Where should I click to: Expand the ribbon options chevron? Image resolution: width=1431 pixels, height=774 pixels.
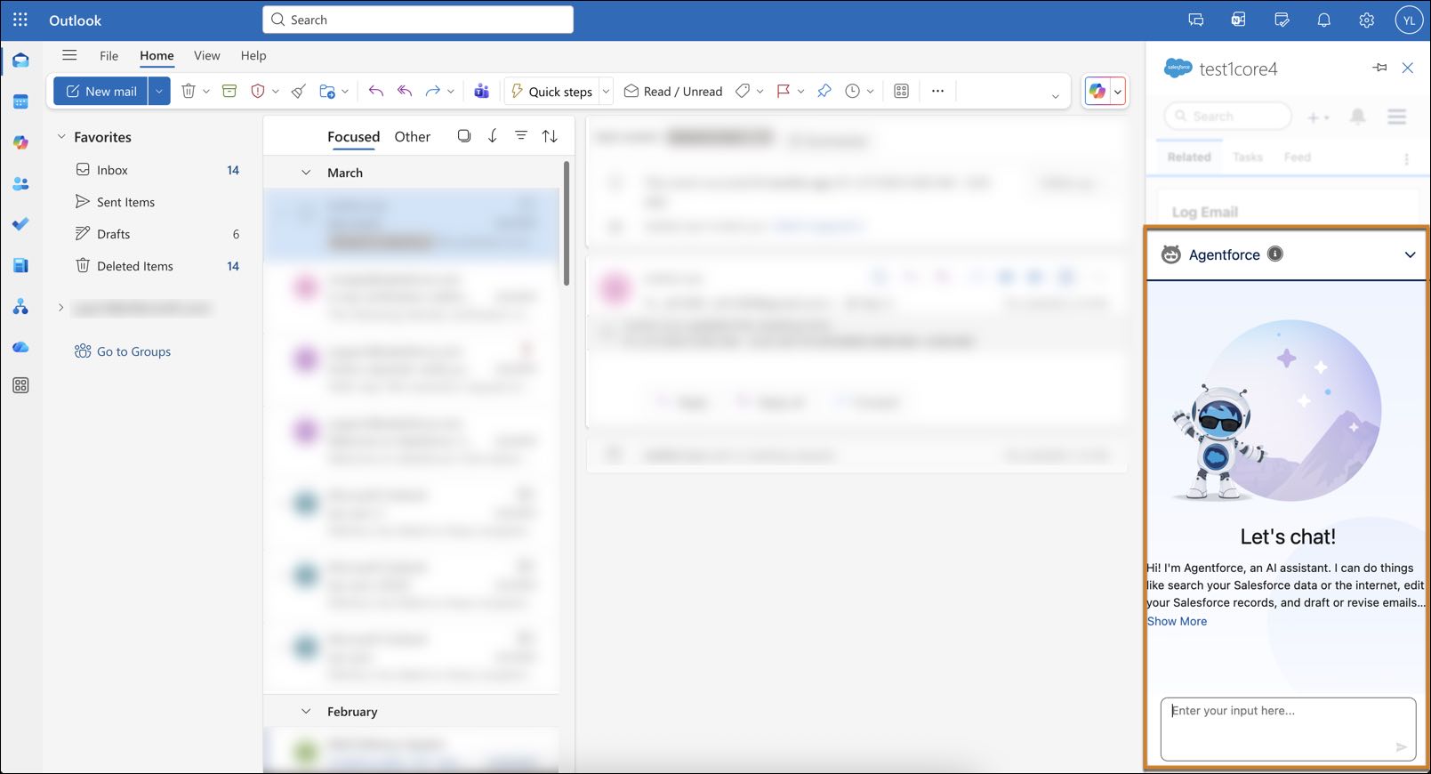pos(1056,96)
